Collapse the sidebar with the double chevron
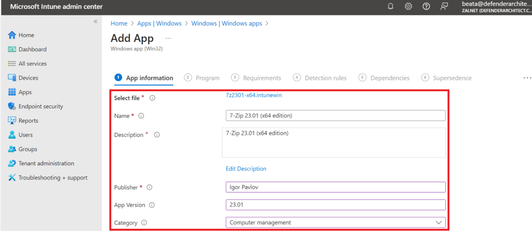This screenshot has width=532, height=231. point(96,21)
